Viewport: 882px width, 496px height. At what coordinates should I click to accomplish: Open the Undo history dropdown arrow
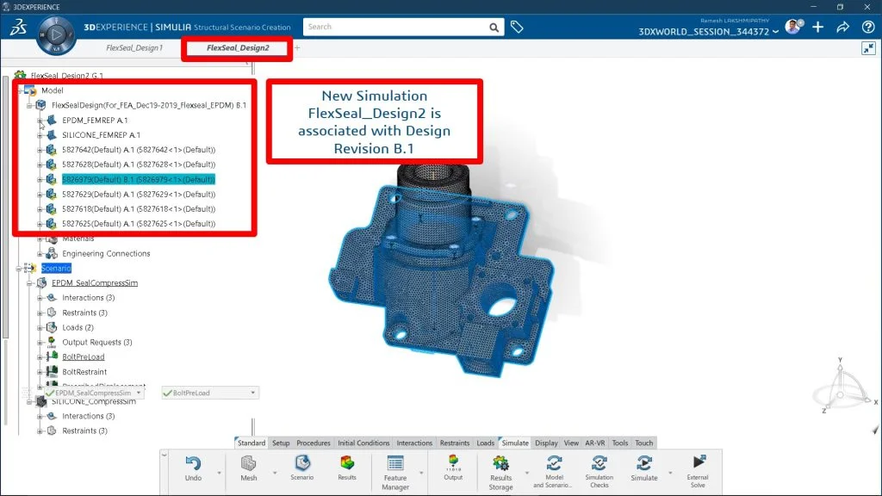point(220,473)
